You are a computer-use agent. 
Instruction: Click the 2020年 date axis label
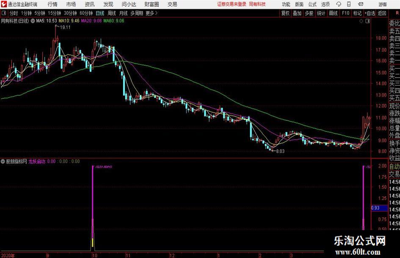8,255
